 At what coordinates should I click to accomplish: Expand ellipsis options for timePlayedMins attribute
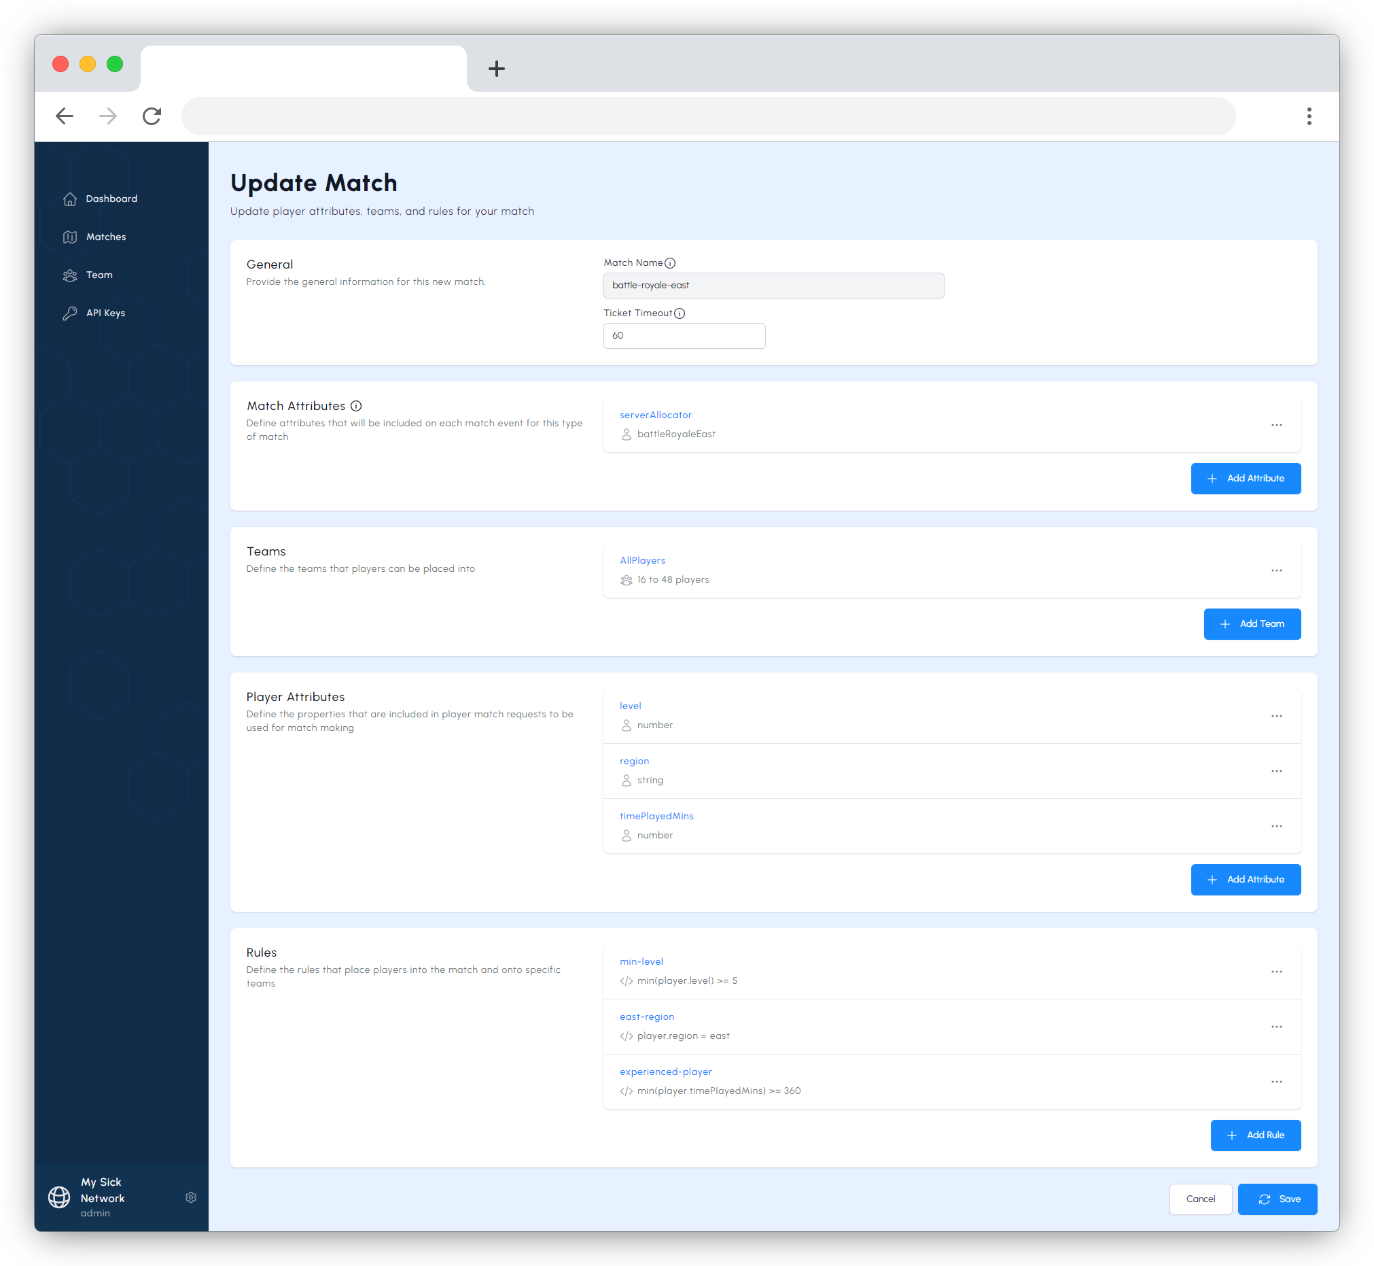(x=1277, y=825)
